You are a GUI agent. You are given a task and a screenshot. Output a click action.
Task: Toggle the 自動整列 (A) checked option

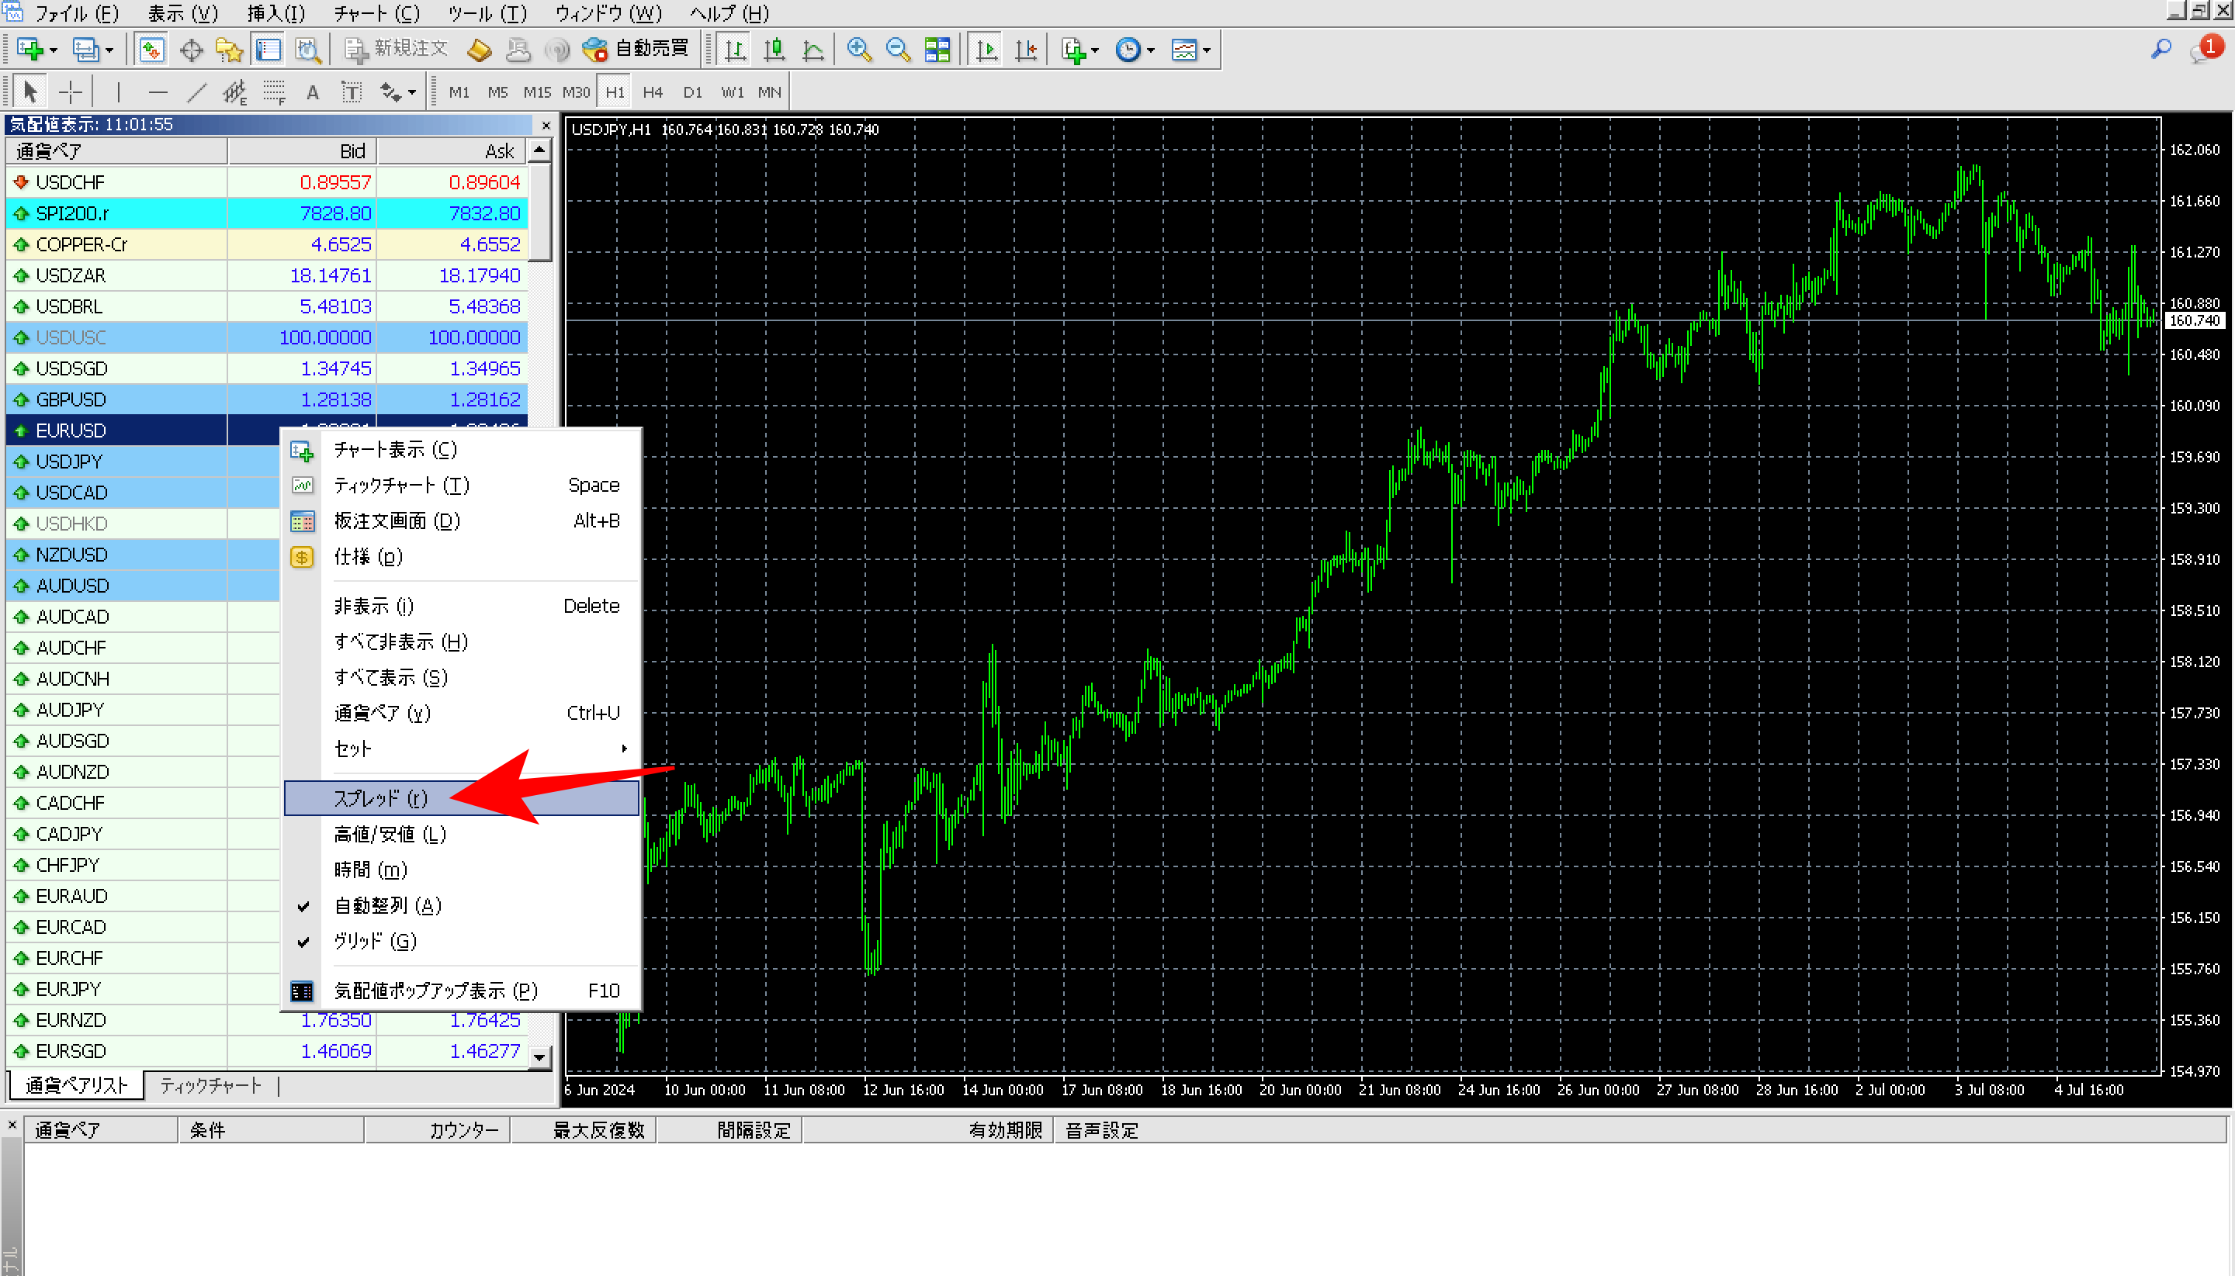(x=387, y=905)
